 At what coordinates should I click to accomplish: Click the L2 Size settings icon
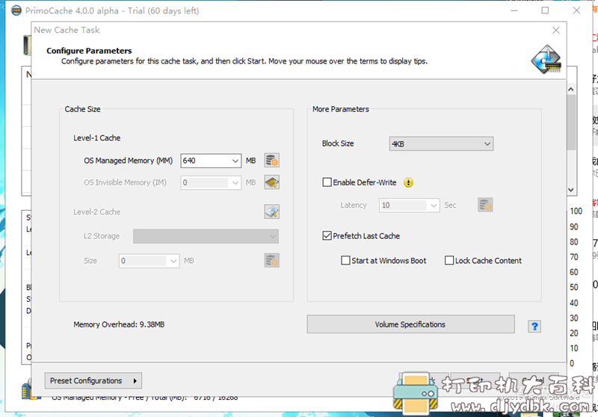(272, 261)
